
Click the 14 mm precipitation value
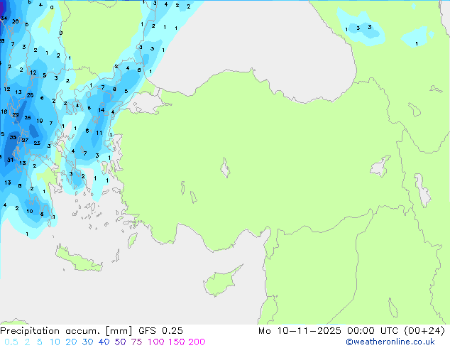[101, 110]
